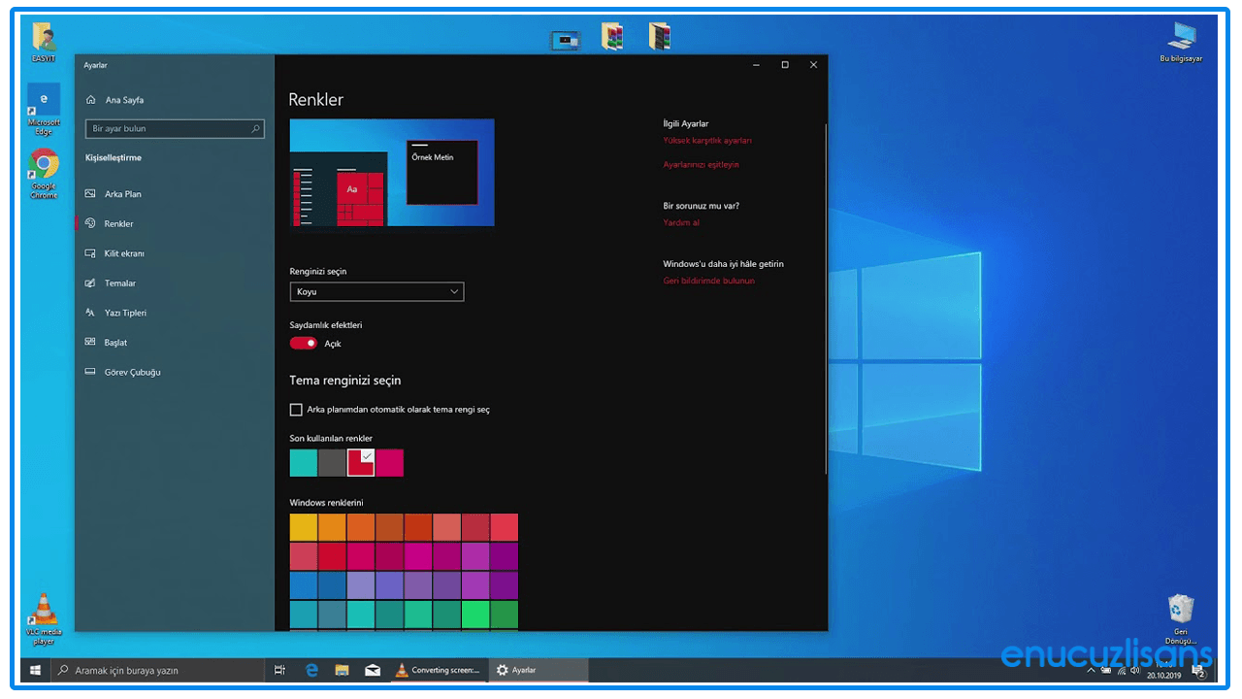
Task: Click the Yardım al help link
Action: (681, 221)
